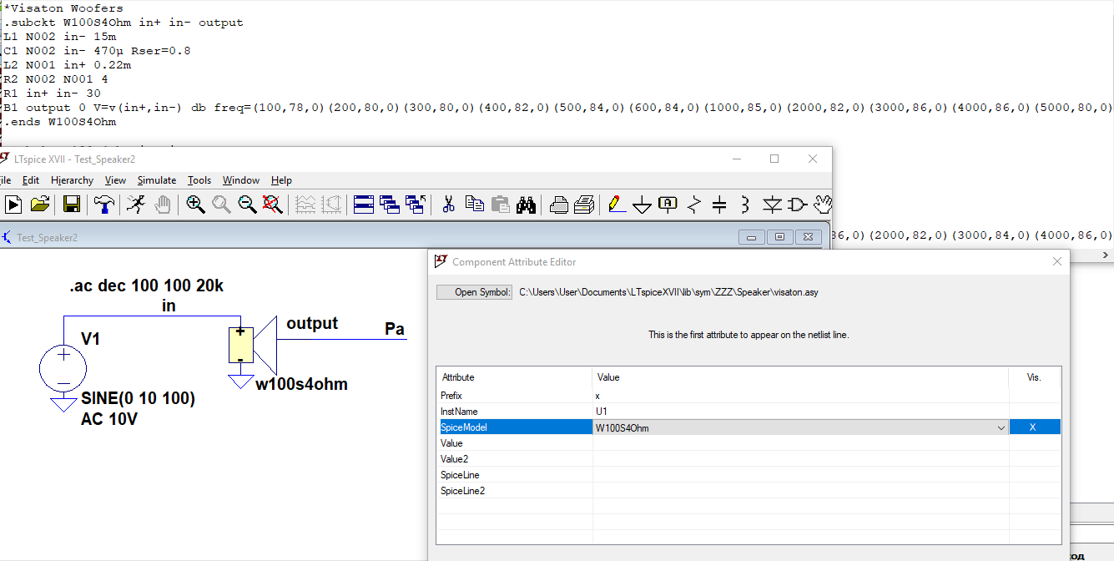
Task: Open the Simulate menu
Action: (x=157, y=180)
